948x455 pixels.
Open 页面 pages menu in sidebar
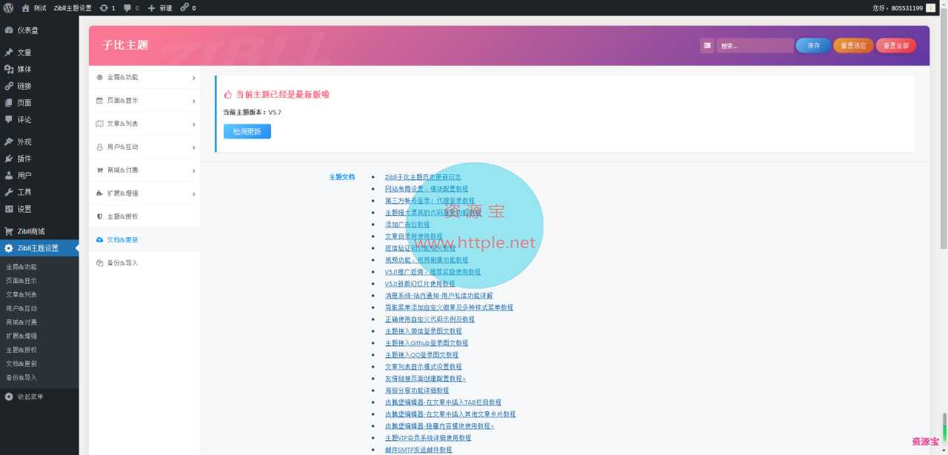click(x=39, y=103)
